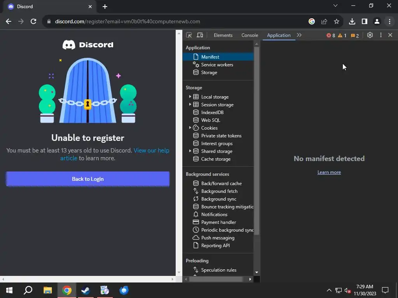This screenshot has width=398, height=298.
Task: Open DevTools three-dot customize menu
Action: click(x=381, y=35)
